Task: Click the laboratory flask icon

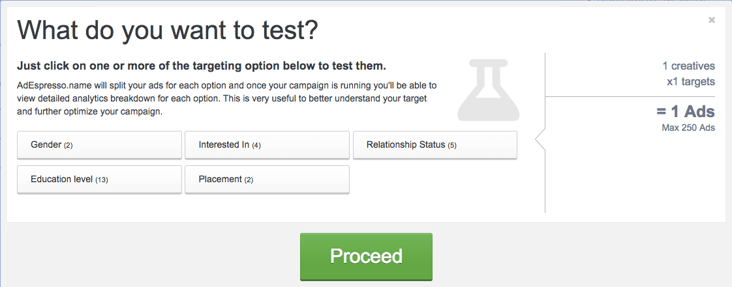Action: pyautogui.click(x=488, y=90)
